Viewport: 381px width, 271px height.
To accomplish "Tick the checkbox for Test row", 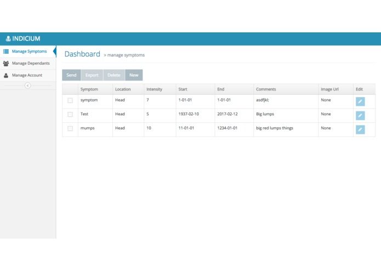I will tap(70, 114).
